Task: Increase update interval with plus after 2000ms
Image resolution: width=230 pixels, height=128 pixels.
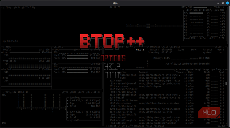Action: [x=224, y=7]
